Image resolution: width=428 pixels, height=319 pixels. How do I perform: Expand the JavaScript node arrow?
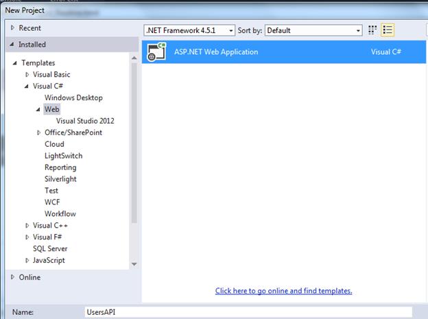(27, 261)
